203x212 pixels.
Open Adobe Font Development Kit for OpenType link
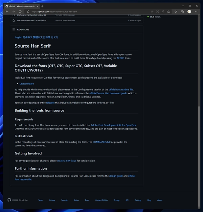(114, 125)
